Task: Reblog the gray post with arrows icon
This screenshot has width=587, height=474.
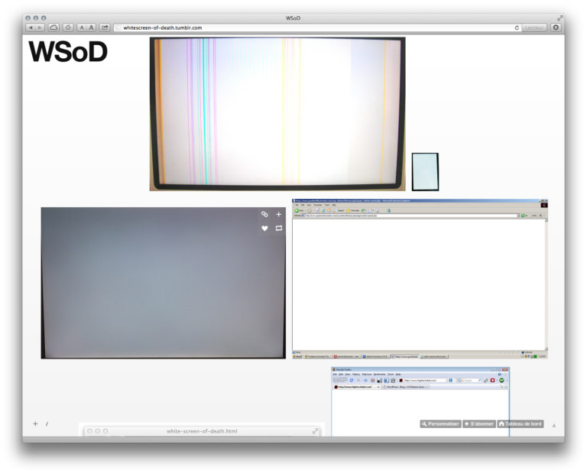Action: pos(278,229)
